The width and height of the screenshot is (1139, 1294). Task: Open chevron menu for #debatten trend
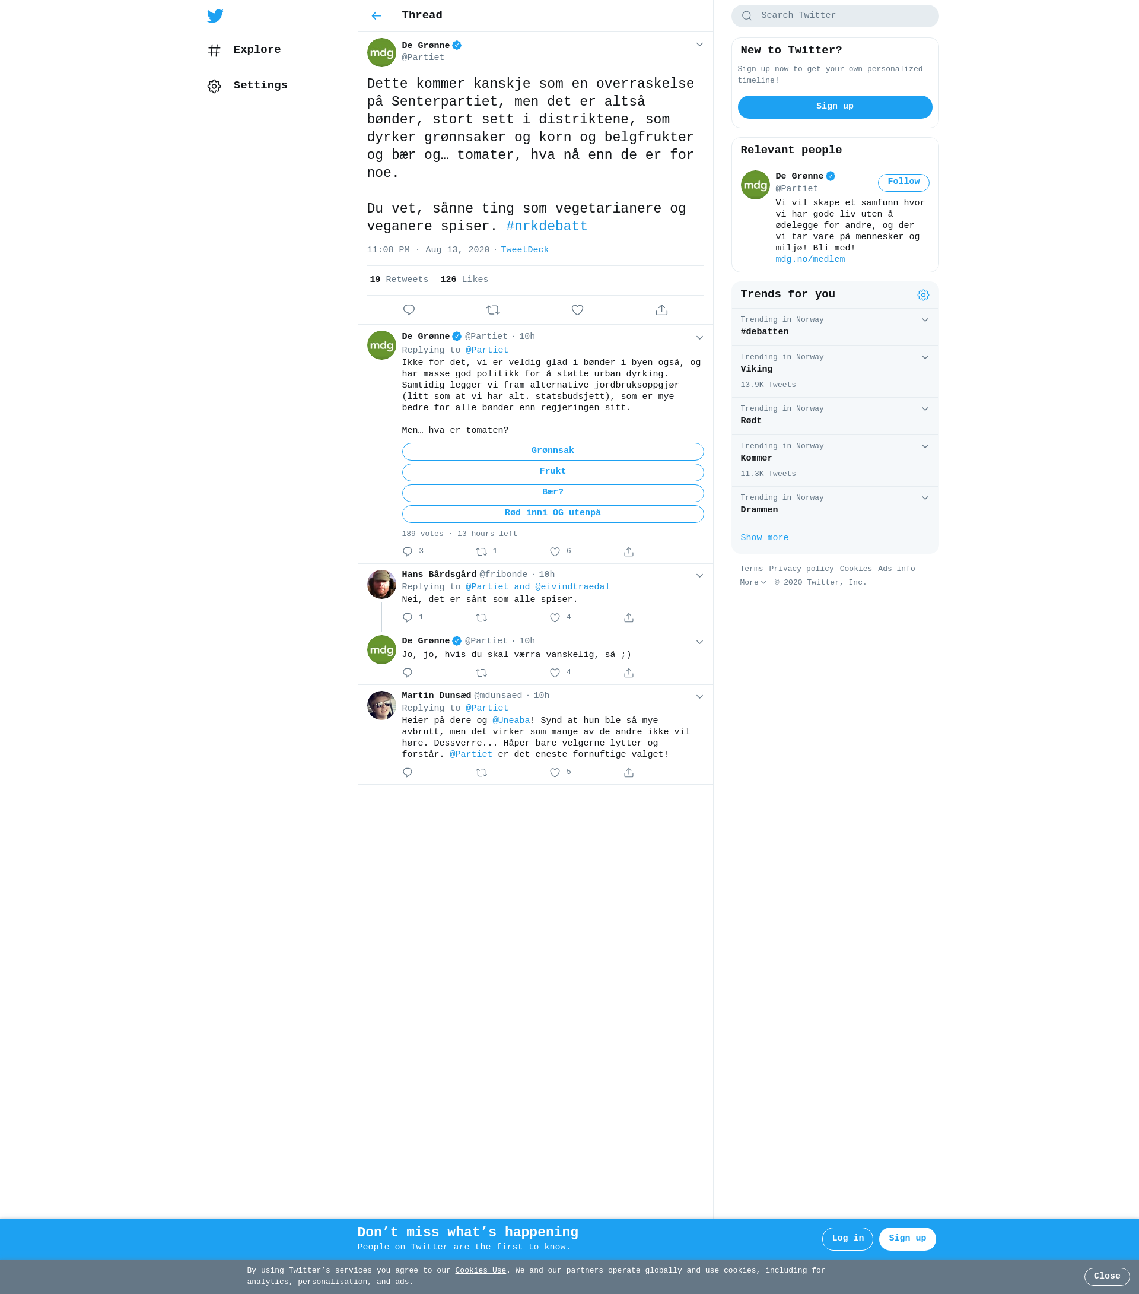tap(924, 320)
